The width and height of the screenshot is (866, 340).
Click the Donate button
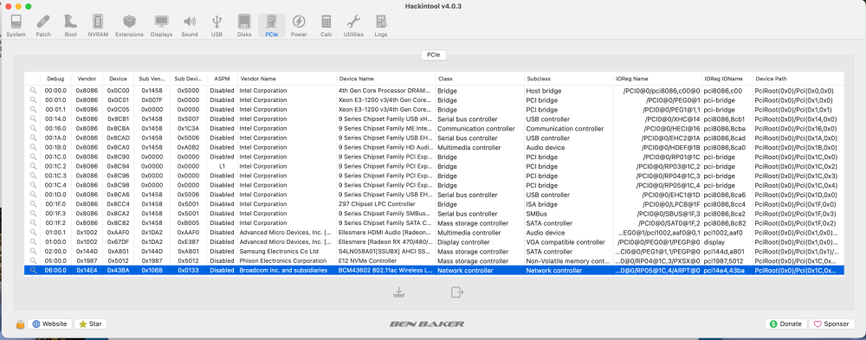(x=786, y=324)
